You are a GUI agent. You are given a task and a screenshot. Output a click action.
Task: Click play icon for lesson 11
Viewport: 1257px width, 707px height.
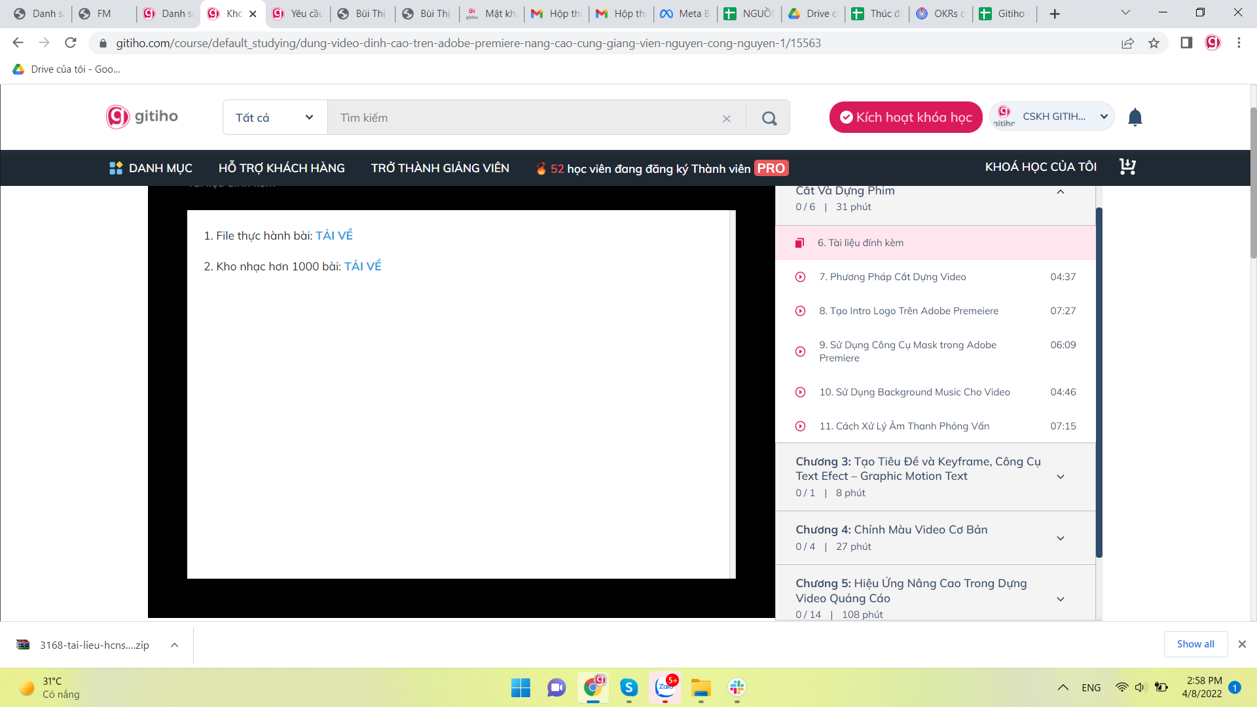click(x=800, y=426)
